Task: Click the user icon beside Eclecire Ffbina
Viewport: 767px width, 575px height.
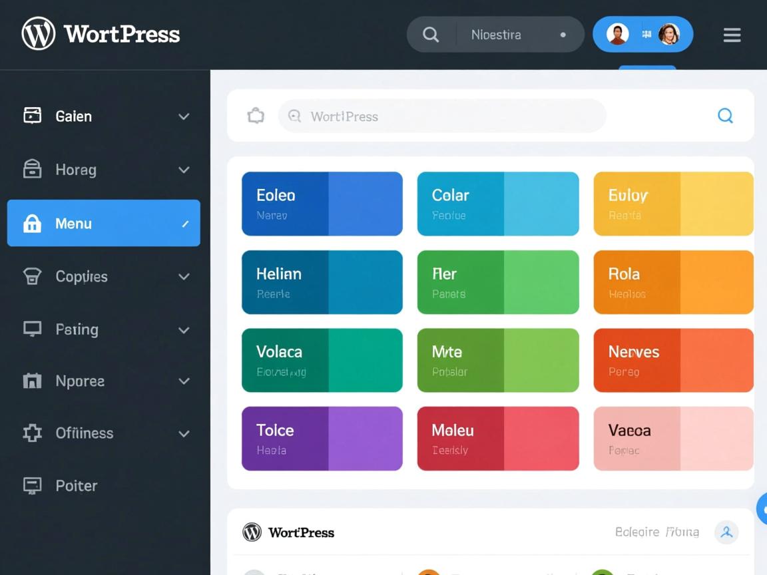Action: point(726,532)
